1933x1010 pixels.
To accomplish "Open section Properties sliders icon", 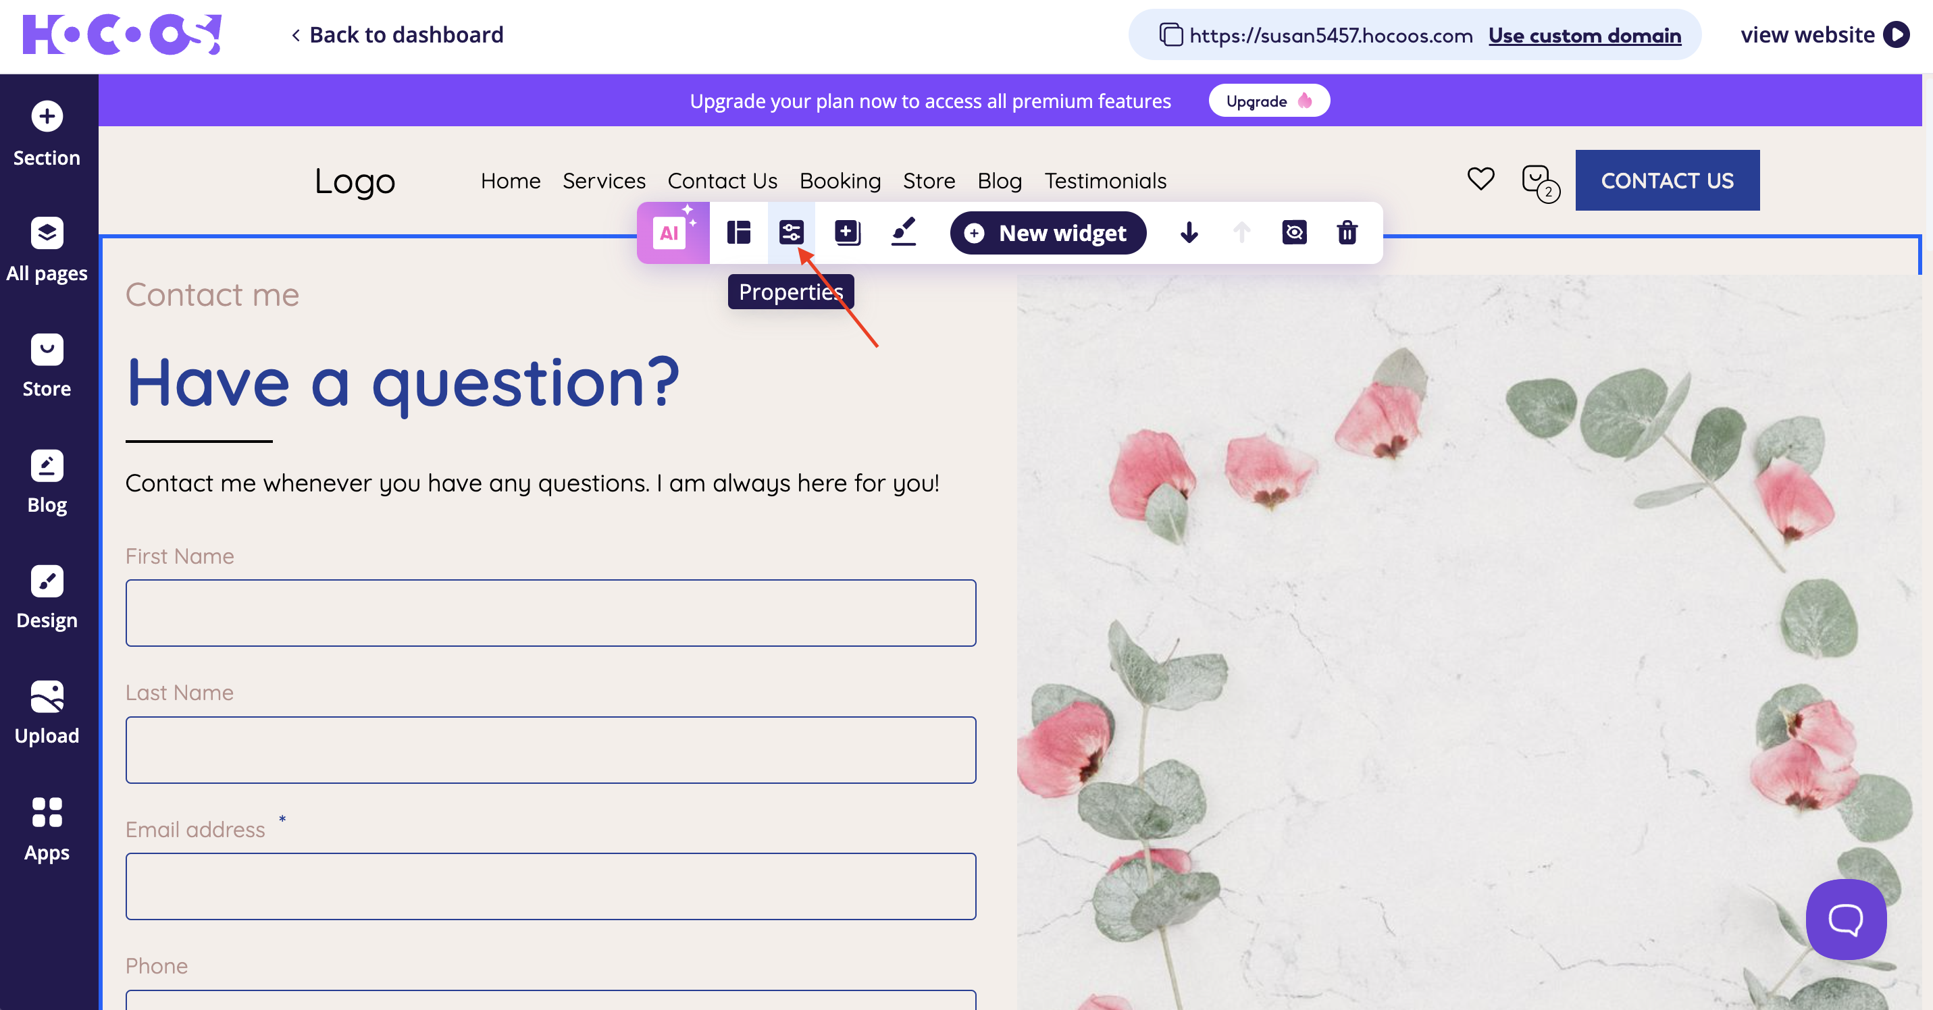I will pos(791,233).
